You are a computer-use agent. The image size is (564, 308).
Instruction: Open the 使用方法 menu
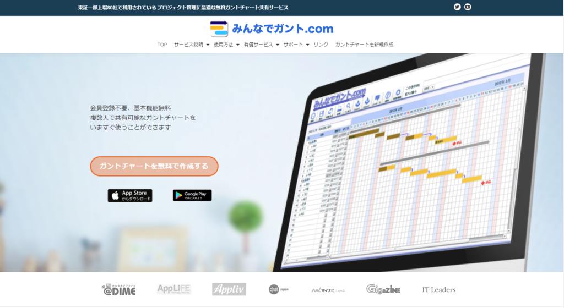pyautogui.click(x=224, y=45)
